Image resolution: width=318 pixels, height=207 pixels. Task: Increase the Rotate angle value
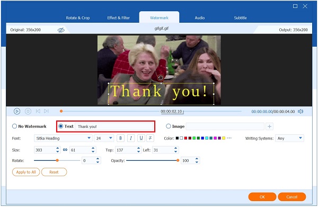(x=98, y=159)
